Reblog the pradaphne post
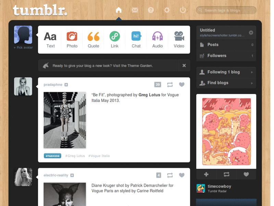This screenshot has width=274, height=206. coord(170,84)
